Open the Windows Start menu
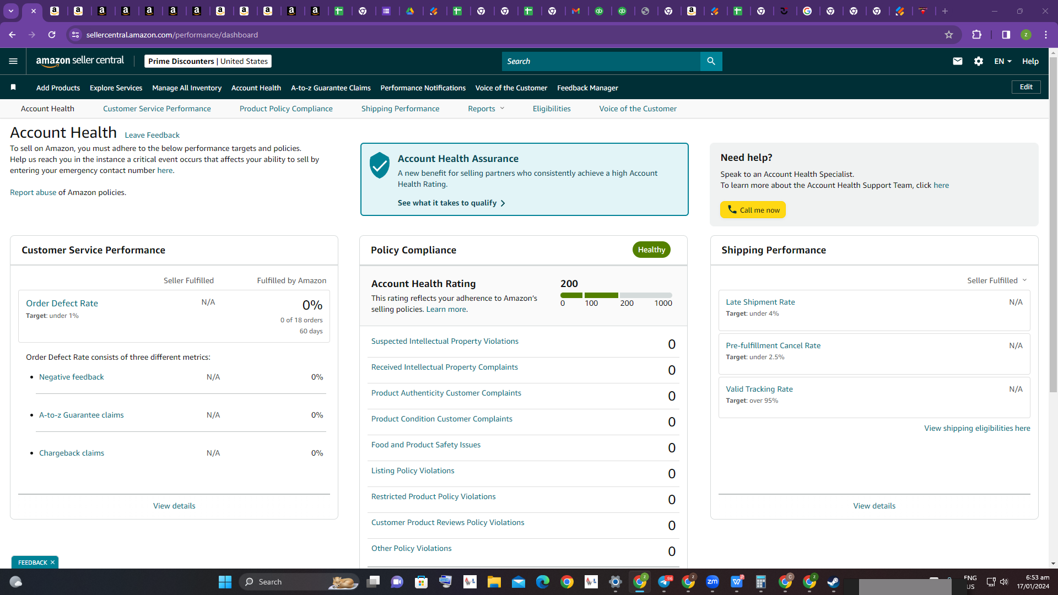 coord(225,582)
